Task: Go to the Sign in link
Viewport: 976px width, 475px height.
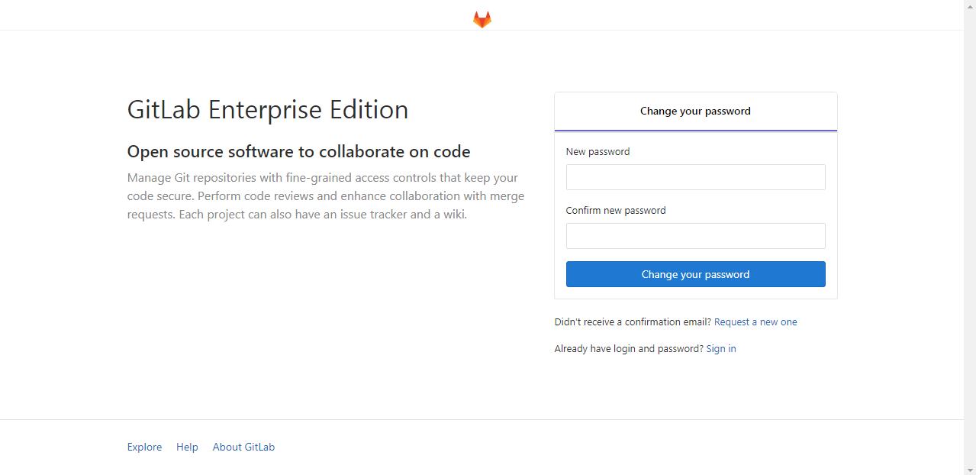Action: coord(721,349)
